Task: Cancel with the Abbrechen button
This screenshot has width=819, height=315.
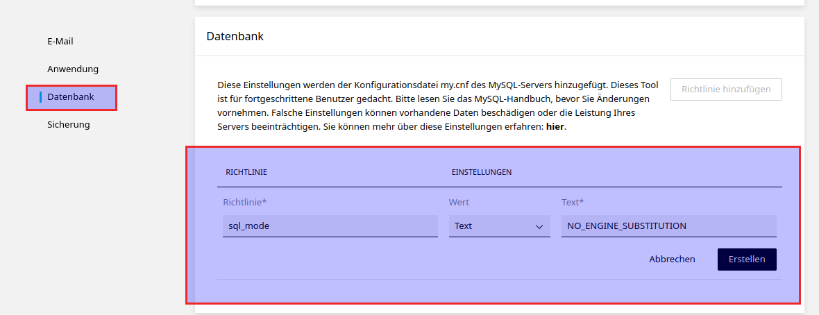Action: 671,259
